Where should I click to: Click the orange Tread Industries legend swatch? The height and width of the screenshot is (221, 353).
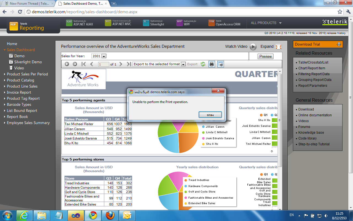tap(186, 180)
